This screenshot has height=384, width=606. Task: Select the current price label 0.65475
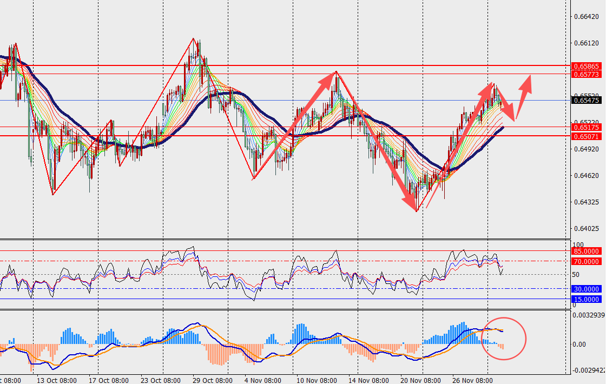(x=586, y=100)
